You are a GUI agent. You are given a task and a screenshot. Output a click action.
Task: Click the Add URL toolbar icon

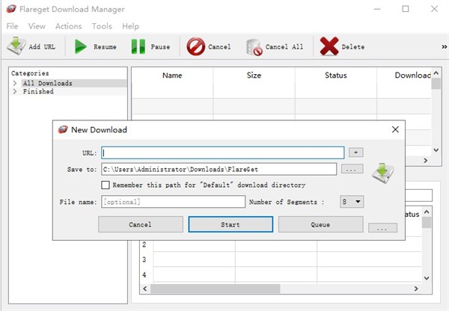point(17,46)
